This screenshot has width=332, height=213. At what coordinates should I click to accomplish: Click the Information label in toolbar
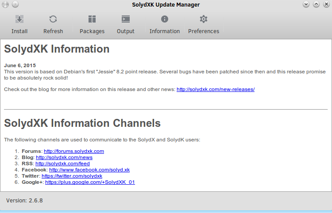click(x=165, y=31)
